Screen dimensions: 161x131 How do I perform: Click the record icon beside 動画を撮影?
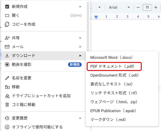(x=7, y=64)
